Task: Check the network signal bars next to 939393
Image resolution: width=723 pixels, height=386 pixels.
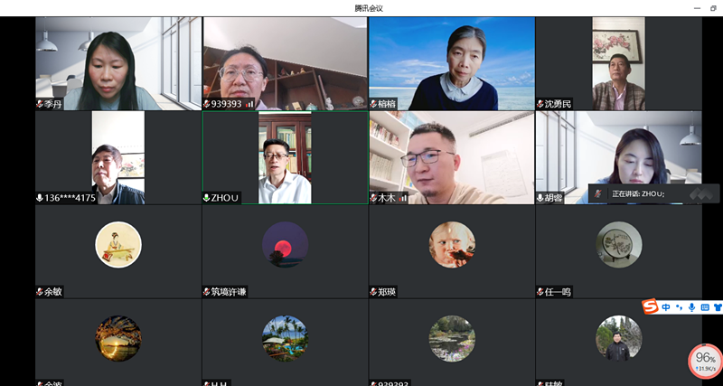Action: [x=249, y=104]
